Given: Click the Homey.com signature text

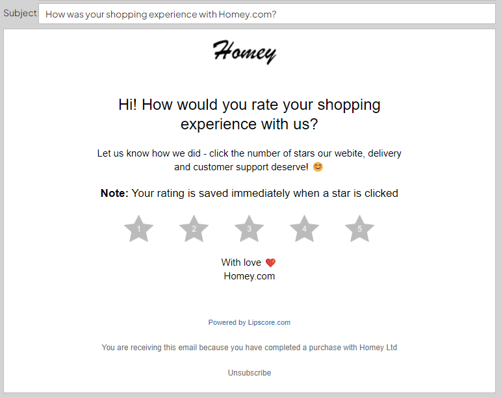Looking at the screenshot, I should [x=249, y=276].
